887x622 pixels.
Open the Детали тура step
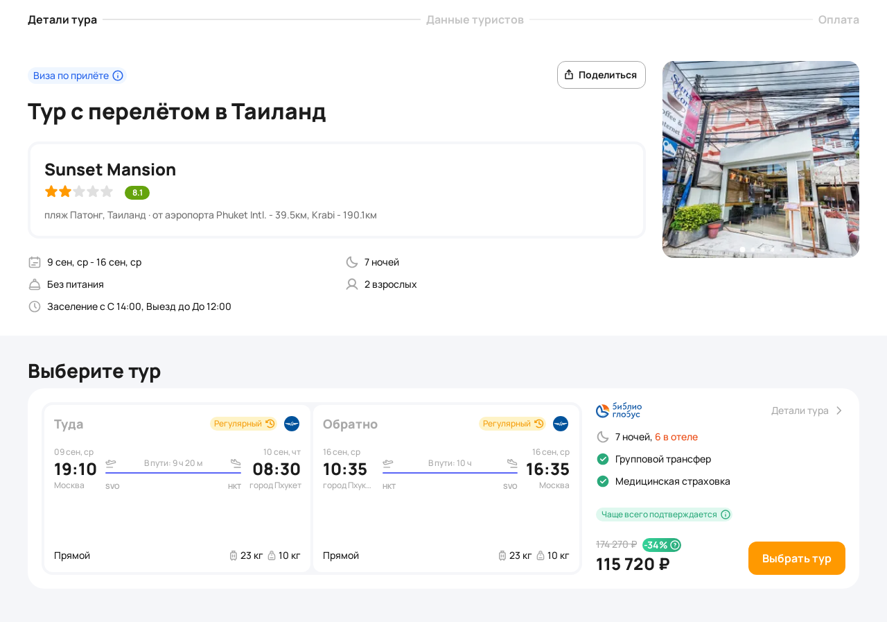click(x=62, y=19)
